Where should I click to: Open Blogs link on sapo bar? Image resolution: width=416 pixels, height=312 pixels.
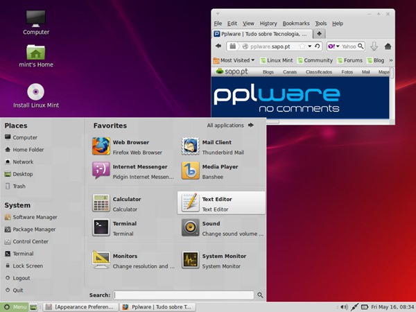click(x=268, y=72)
